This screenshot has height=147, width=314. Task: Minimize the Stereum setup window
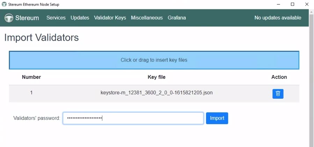[278, 4]
